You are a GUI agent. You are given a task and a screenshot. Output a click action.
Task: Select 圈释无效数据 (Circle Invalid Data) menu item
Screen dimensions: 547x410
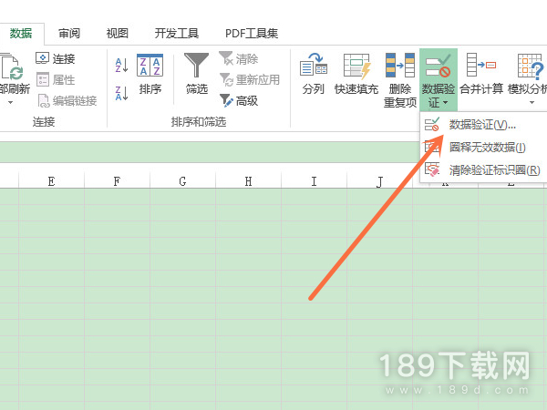coord(487,147)
